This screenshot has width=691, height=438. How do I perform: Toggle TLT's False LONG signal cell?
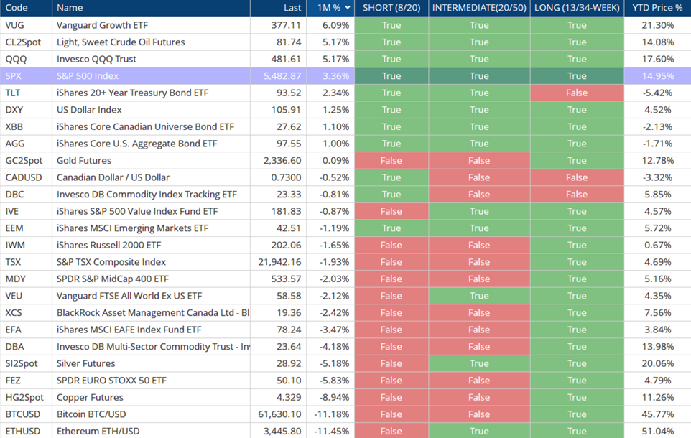[577, 93]
